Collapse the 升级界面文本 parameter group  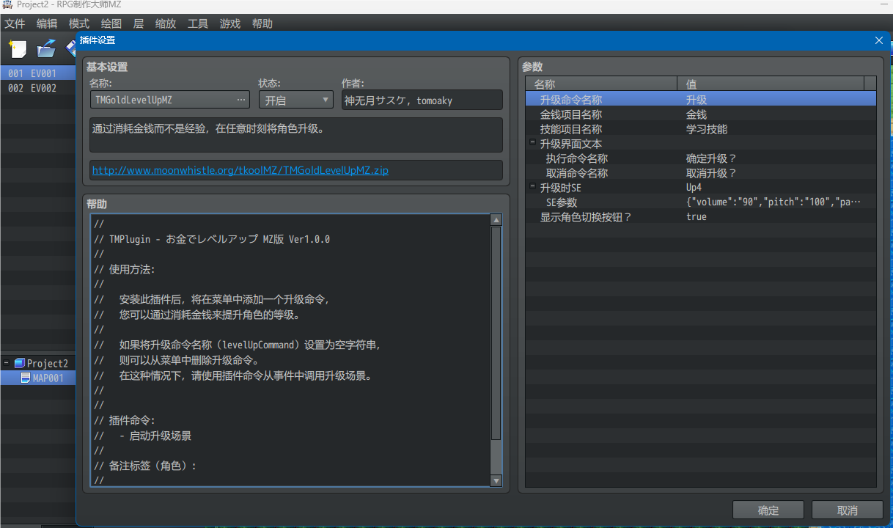(533, 144)
